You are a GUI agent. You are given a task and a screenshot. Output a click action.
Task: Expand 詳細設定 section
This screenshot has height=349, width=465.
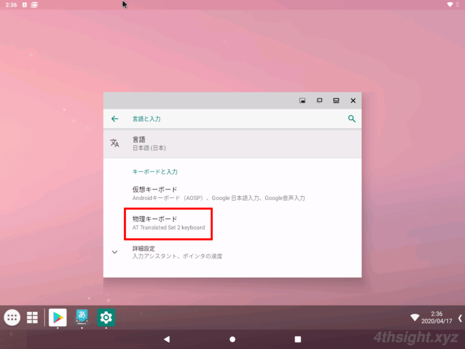click(x=232, y=252)
